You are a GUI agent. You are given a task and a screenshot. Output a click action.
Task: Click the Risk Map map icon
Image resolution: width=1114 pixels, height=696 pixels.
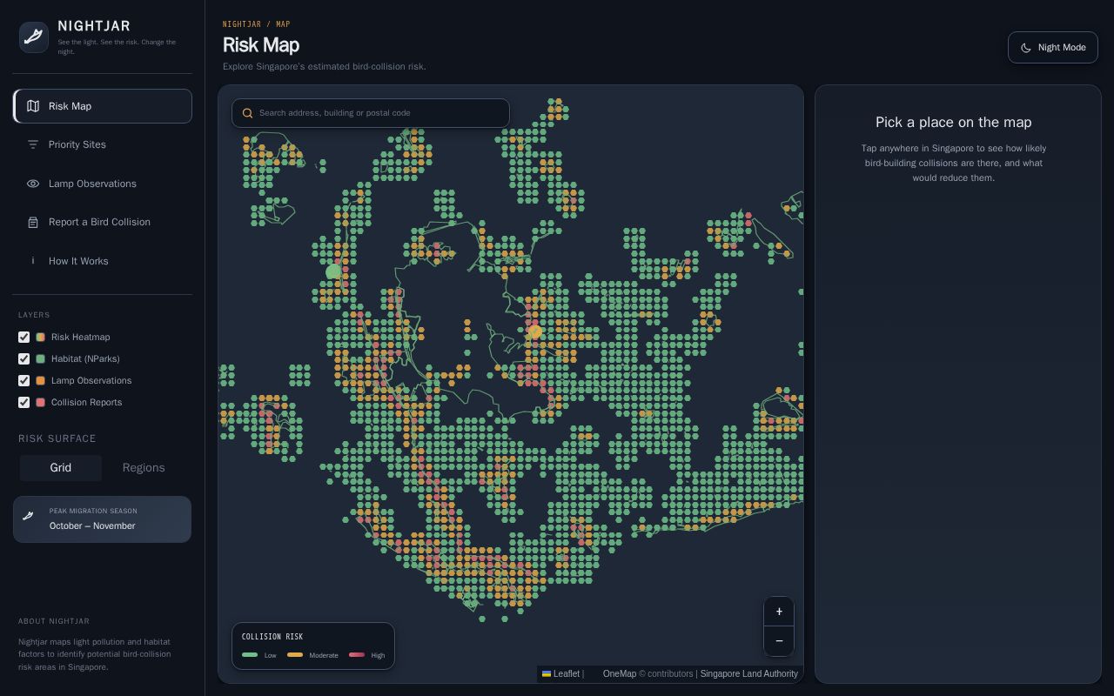[33, 106]
